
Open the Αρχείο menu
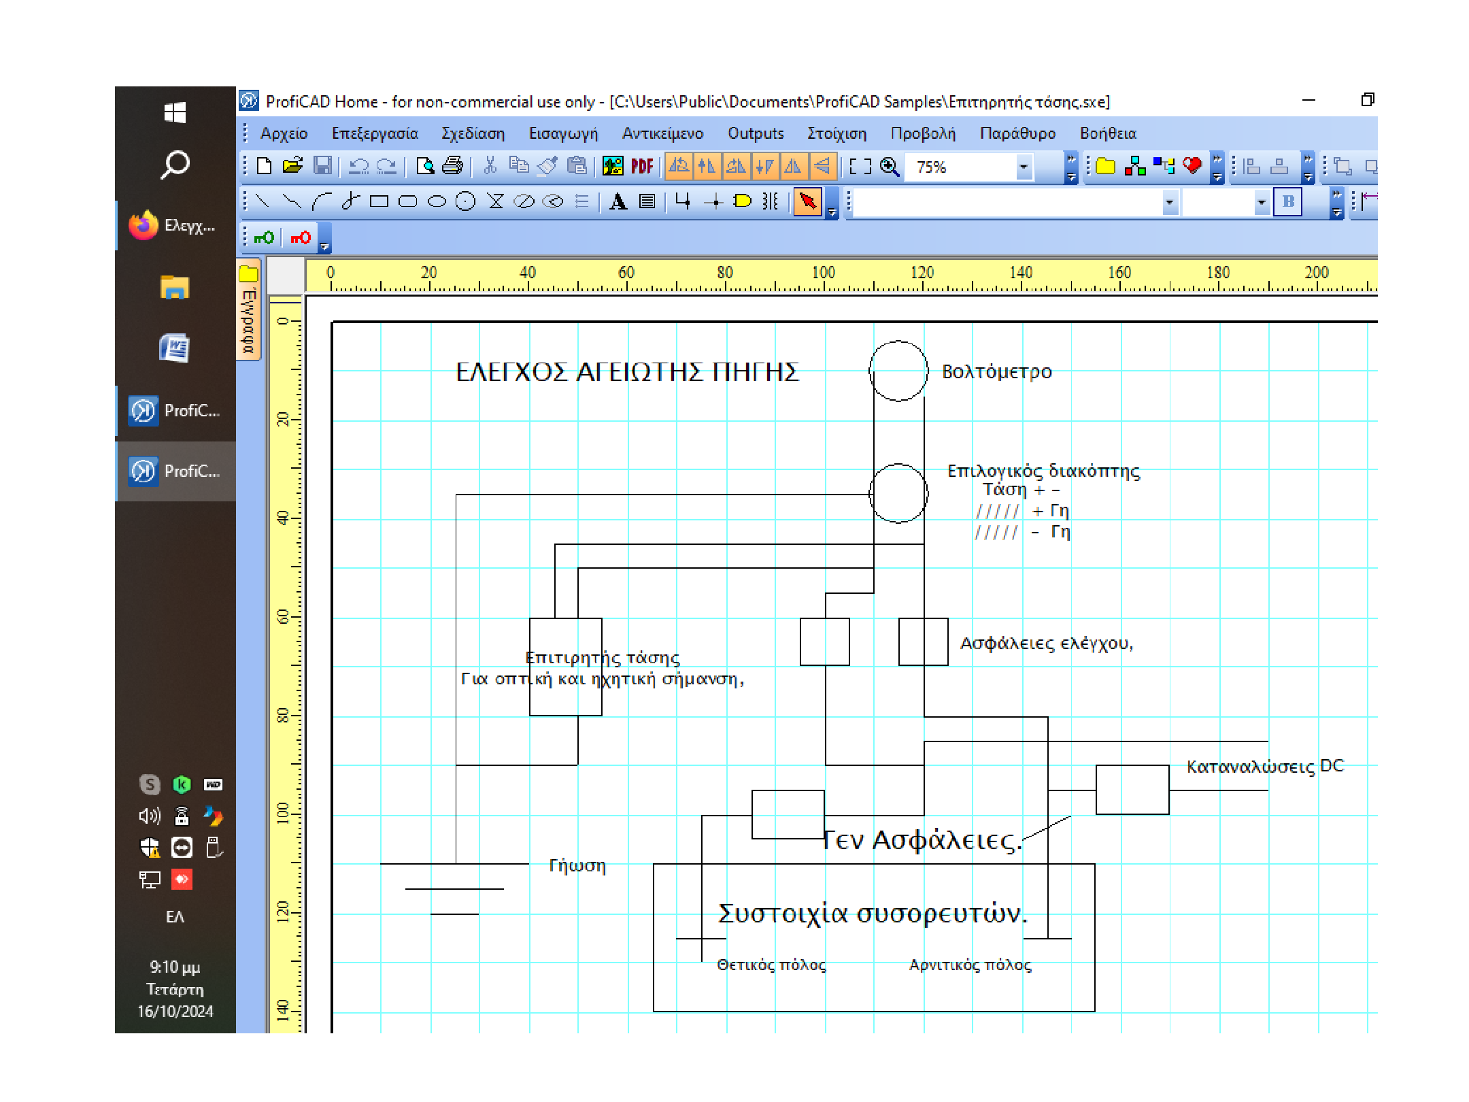(x=284, y=134)
